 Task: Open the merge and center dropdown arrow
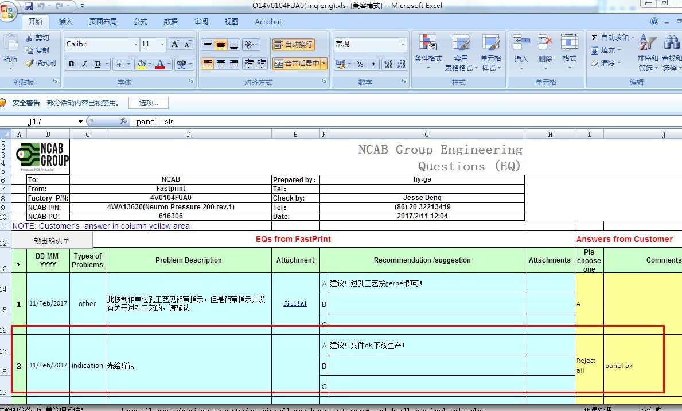tap(324, 64)
